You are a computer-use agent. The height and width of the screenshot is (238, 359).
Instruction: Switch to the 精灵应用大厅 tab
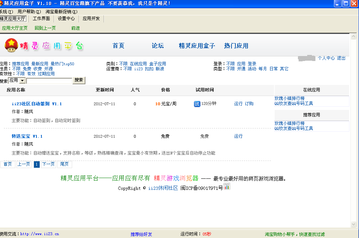(x=13, y=19)
